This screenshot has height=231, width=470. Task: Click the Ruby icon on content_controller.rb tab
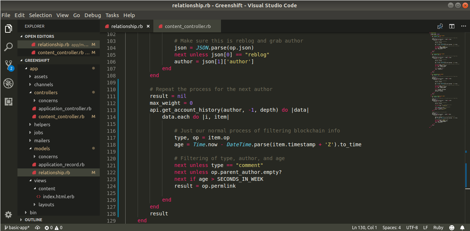[x=160, y=27]
